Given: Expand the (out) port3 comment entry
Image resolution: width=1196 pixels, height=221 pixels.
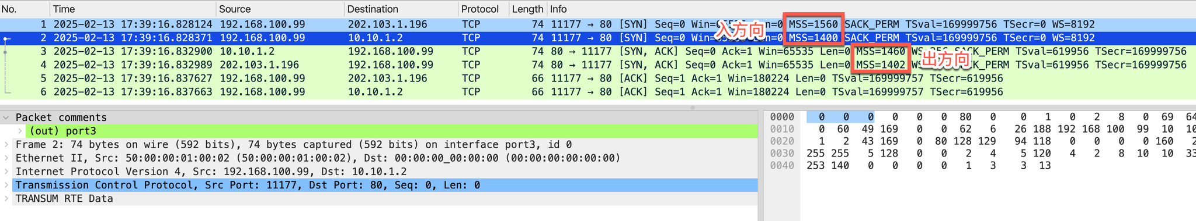Looking at the screenshot, I should point(20,131).
